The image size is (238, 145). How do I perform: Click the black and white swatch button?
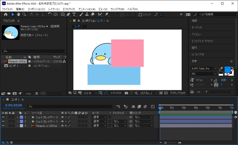pyautogui.click(x=221, y=74)
